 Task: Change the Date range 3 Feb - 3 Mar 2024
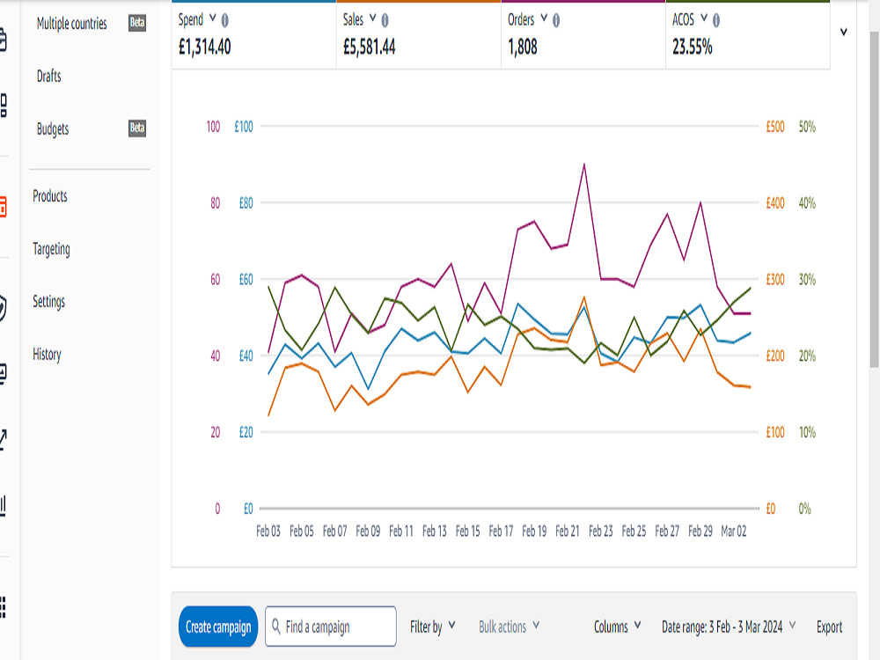729,627
